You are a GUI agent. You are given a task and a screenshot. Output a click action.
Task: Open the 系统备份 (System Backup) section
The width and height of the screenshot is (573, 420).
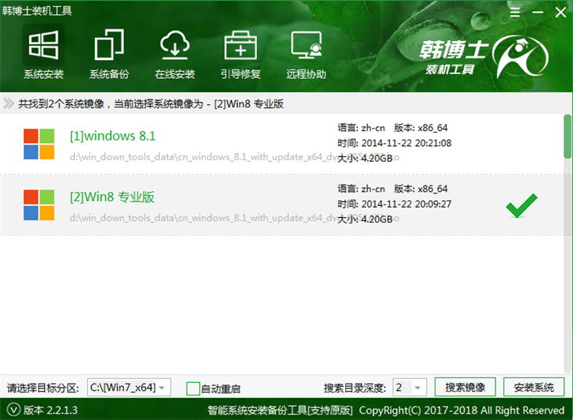(108, 55)
